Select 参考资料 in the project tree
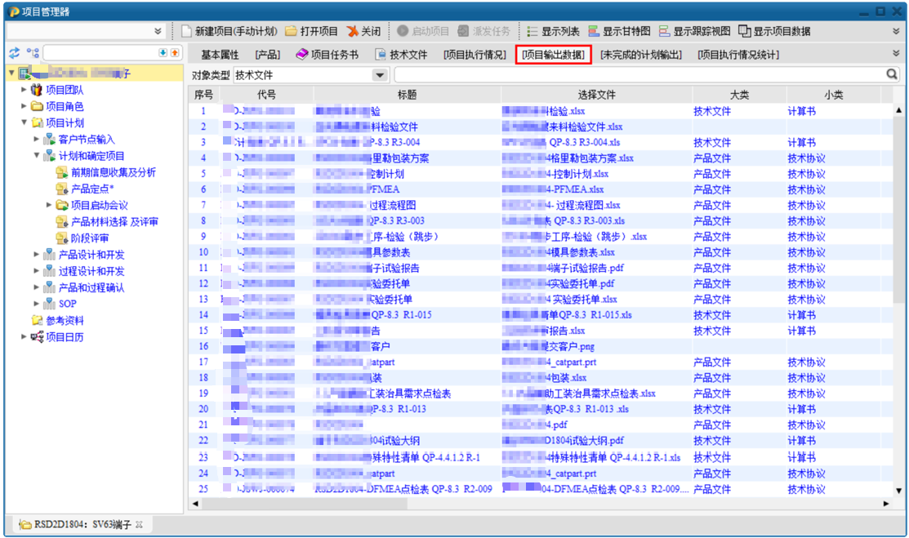The height and width of the screenshot is (538, 909). tap(65, 321)
